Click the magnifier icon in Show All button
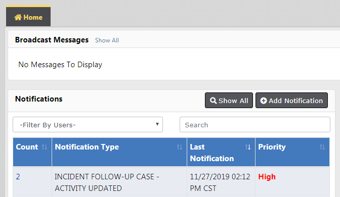This screenshot has height=197, width=340. 214,101
